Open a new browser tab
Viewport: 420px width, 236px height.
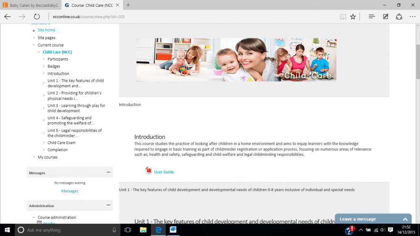128,5
